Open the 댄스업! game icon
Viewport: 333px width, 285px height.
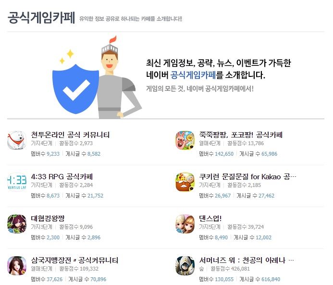[185, 224]
